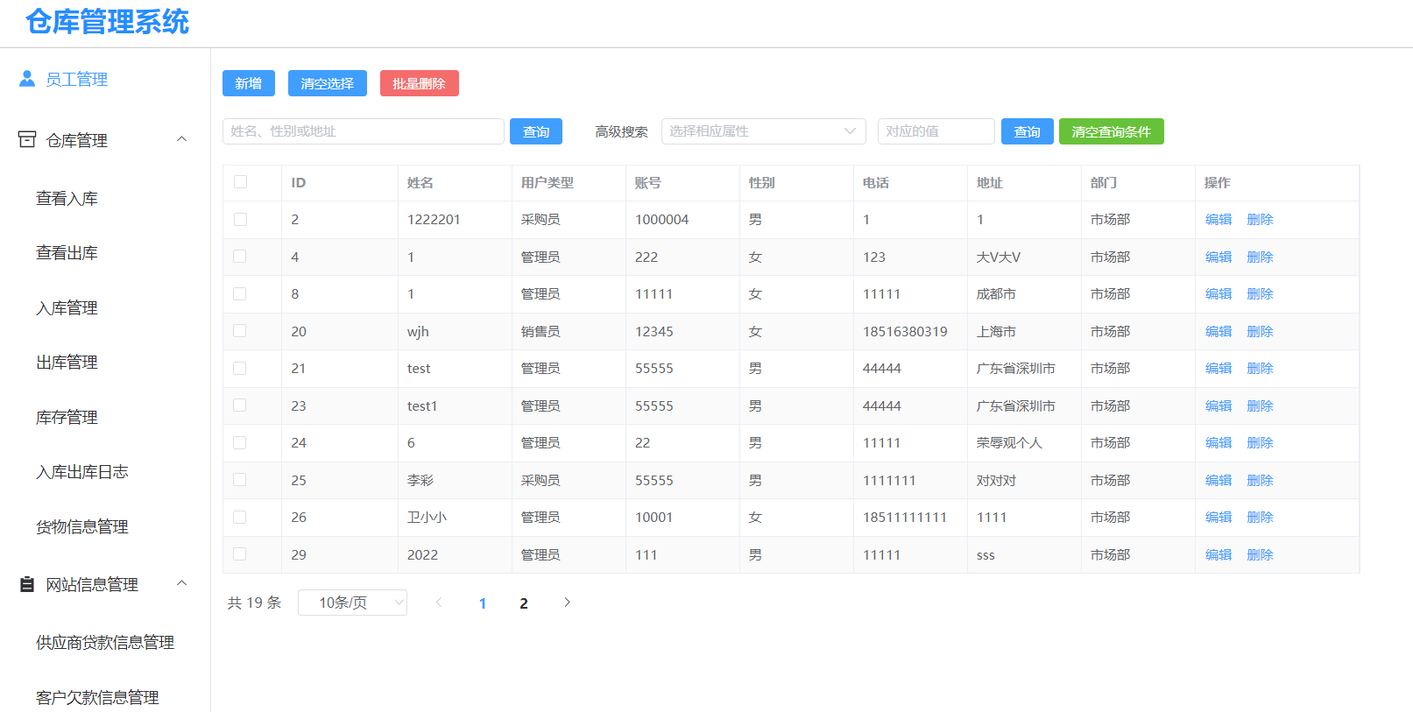Select page 1 in pagination

[x=483, y=603]
